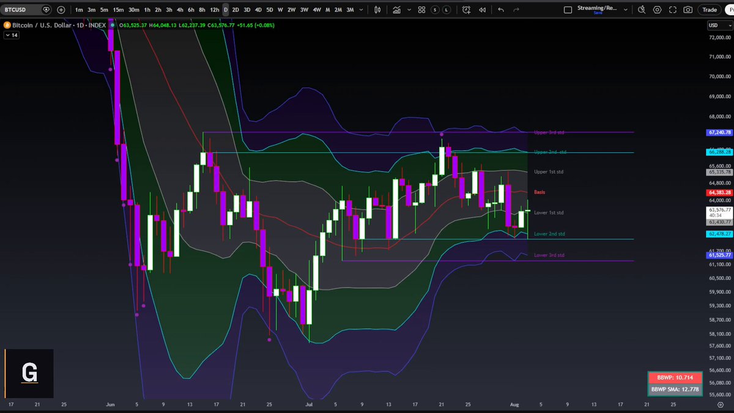Click the L long-order circle button
This screenshot has height=413, width=734.
(x=447, y=10)
